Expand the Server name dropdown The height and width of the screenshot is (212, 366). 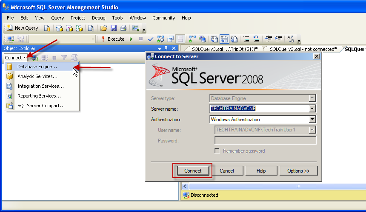pyautogui.click(x=312, y=109)
